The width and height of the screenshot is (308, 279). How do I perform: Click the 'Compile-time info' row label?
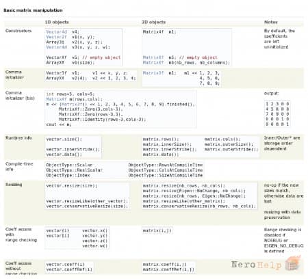[19, 166]
